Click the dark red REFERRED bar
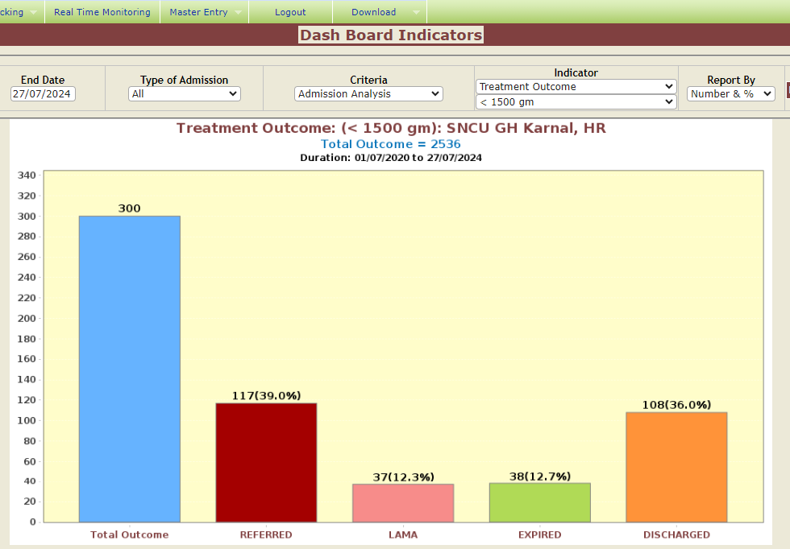 click(266, 462)
